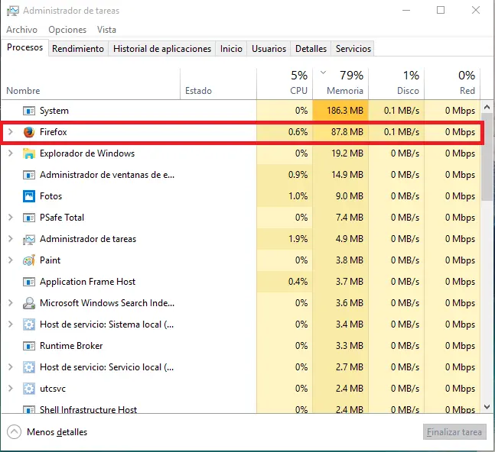
Task: Open the Opciones menu
Action: (x=67, y=30)
